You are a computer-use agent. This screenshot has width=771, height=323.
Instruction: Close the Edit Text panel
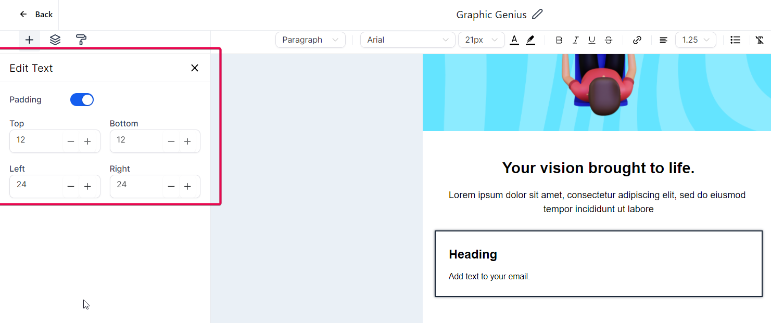pos(195,68)
